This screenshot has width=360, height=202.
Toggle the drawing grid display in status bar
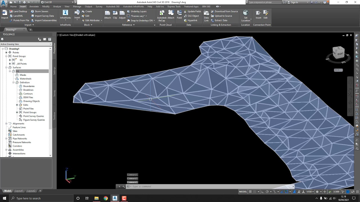(250, 192)
